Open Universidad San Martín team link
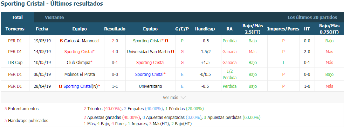The height and width of the screenshot is (127, 344). click(x=148, y=52)
